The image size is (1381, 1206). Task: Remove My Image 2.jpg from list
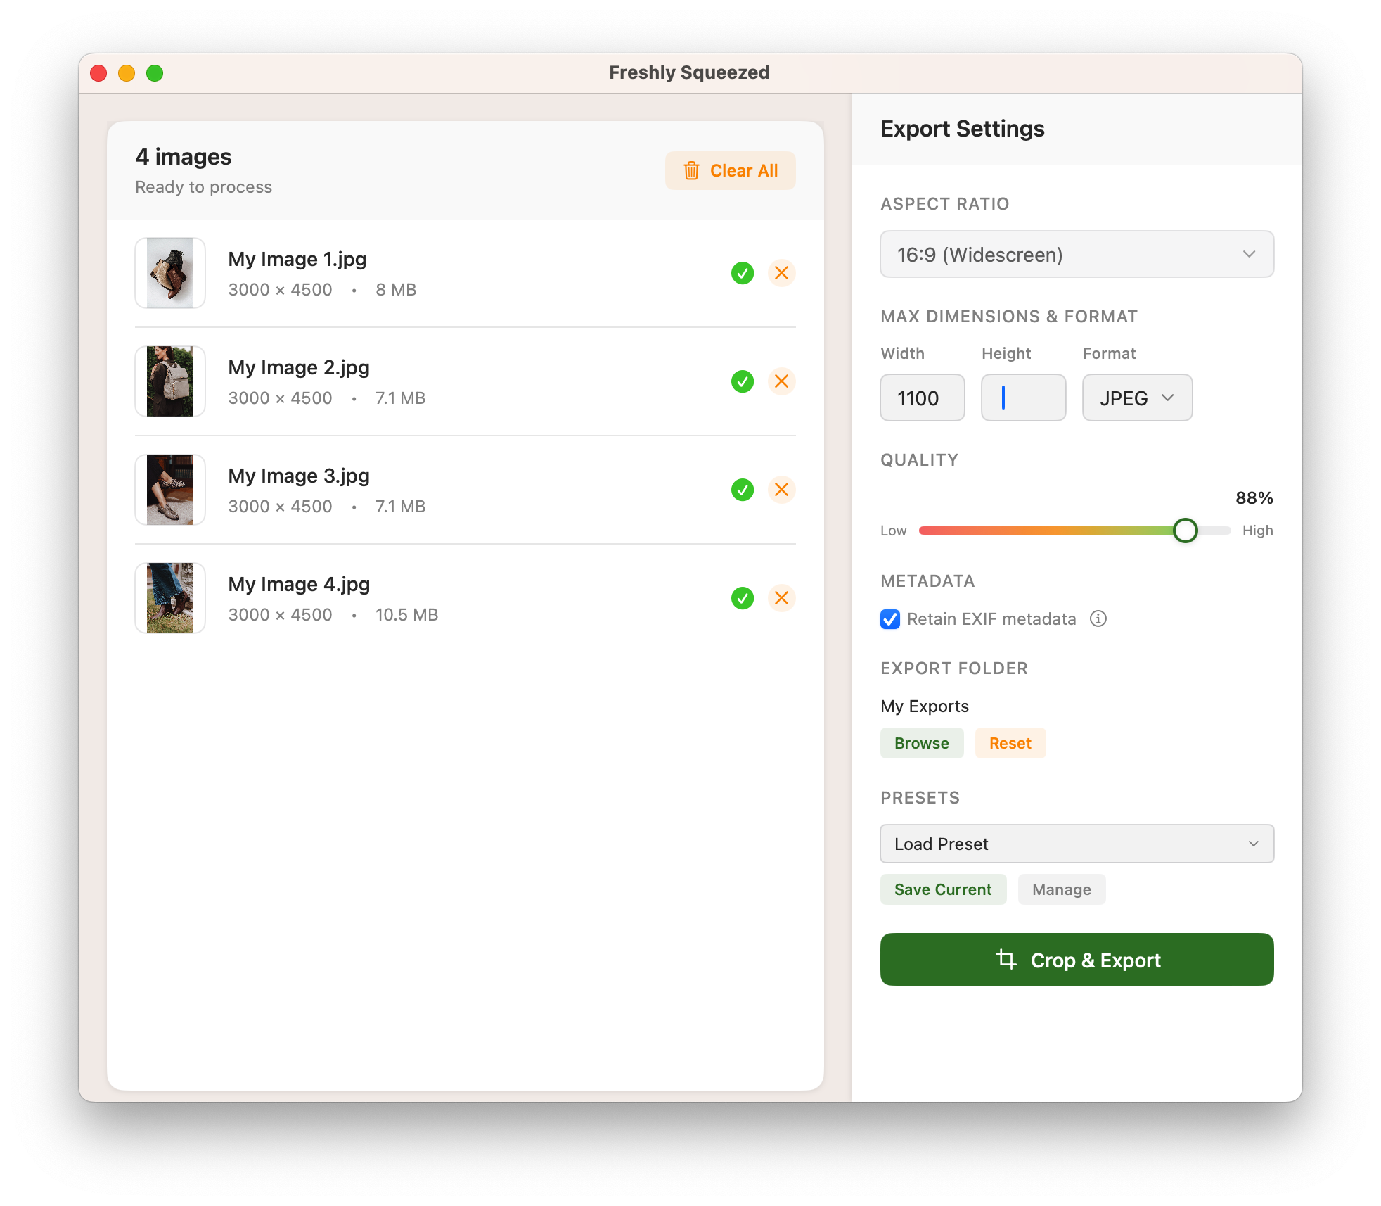click(x=781, y=381)
